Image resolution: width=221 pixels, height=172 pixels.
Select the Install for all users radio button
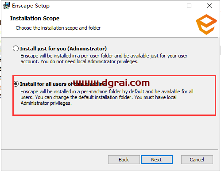(16, 84)
